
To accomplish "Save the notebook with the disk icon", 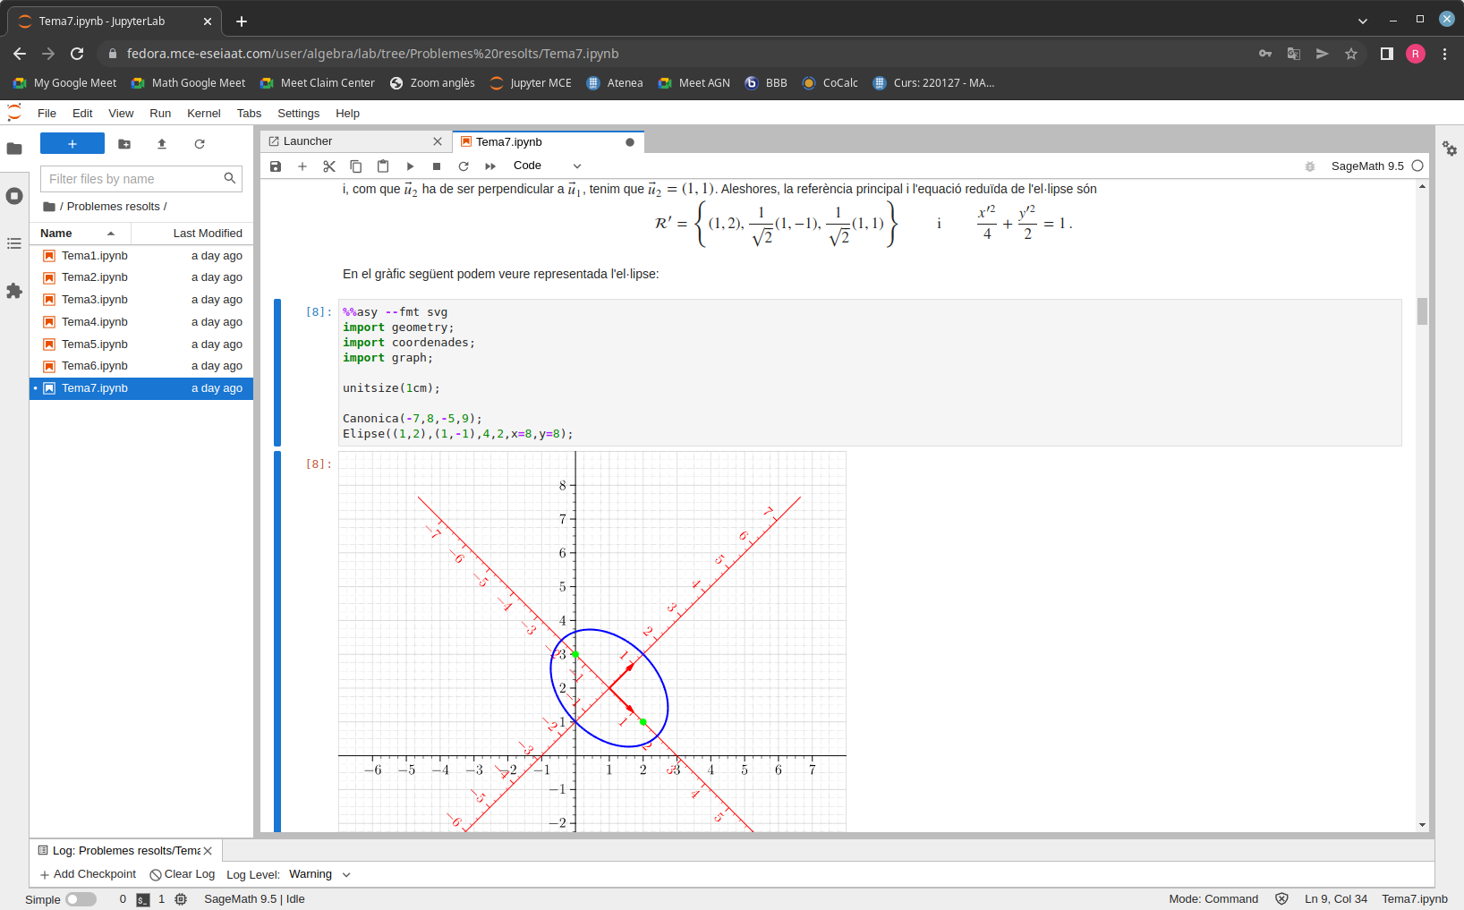I will (276, 166).
